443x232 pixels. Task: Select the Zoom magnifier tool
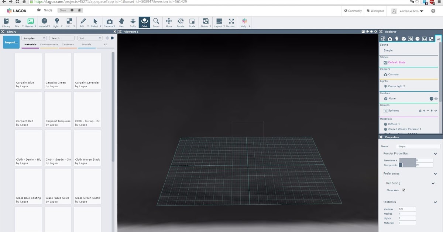tap(156, 22)
